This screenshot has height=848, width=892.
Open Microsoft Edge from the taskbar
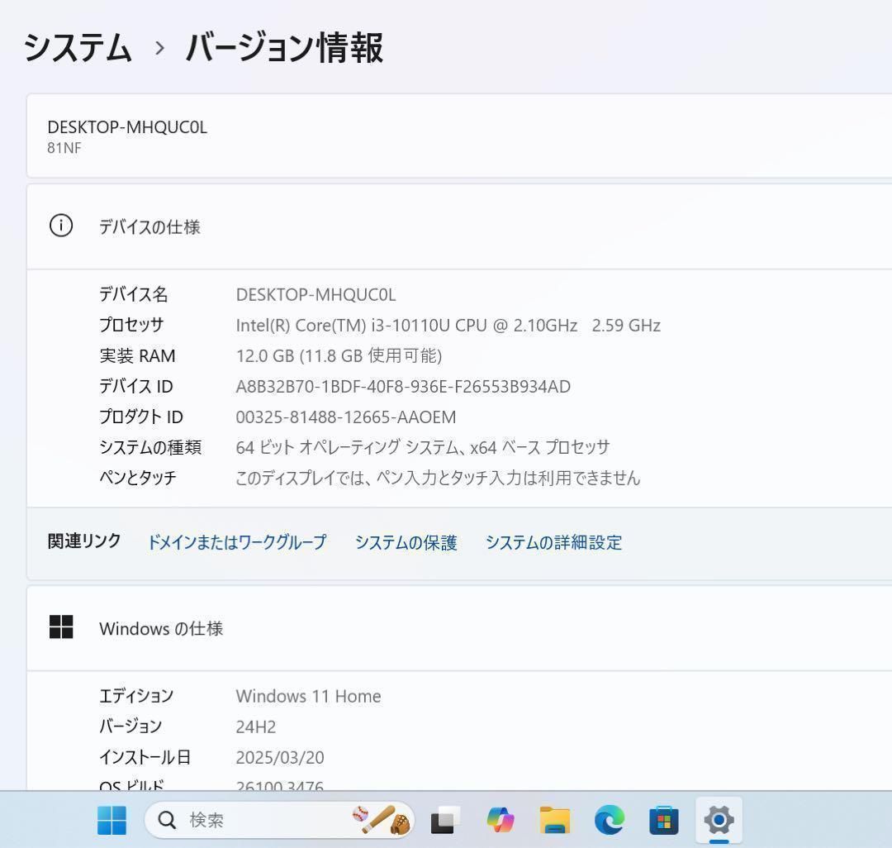pyautogui.click(x=609, y=820)
